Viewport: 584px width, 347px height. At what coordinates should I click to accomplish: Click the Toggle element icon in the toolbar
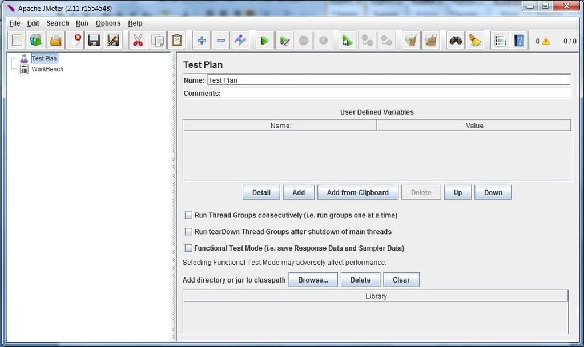pos(240,40)
